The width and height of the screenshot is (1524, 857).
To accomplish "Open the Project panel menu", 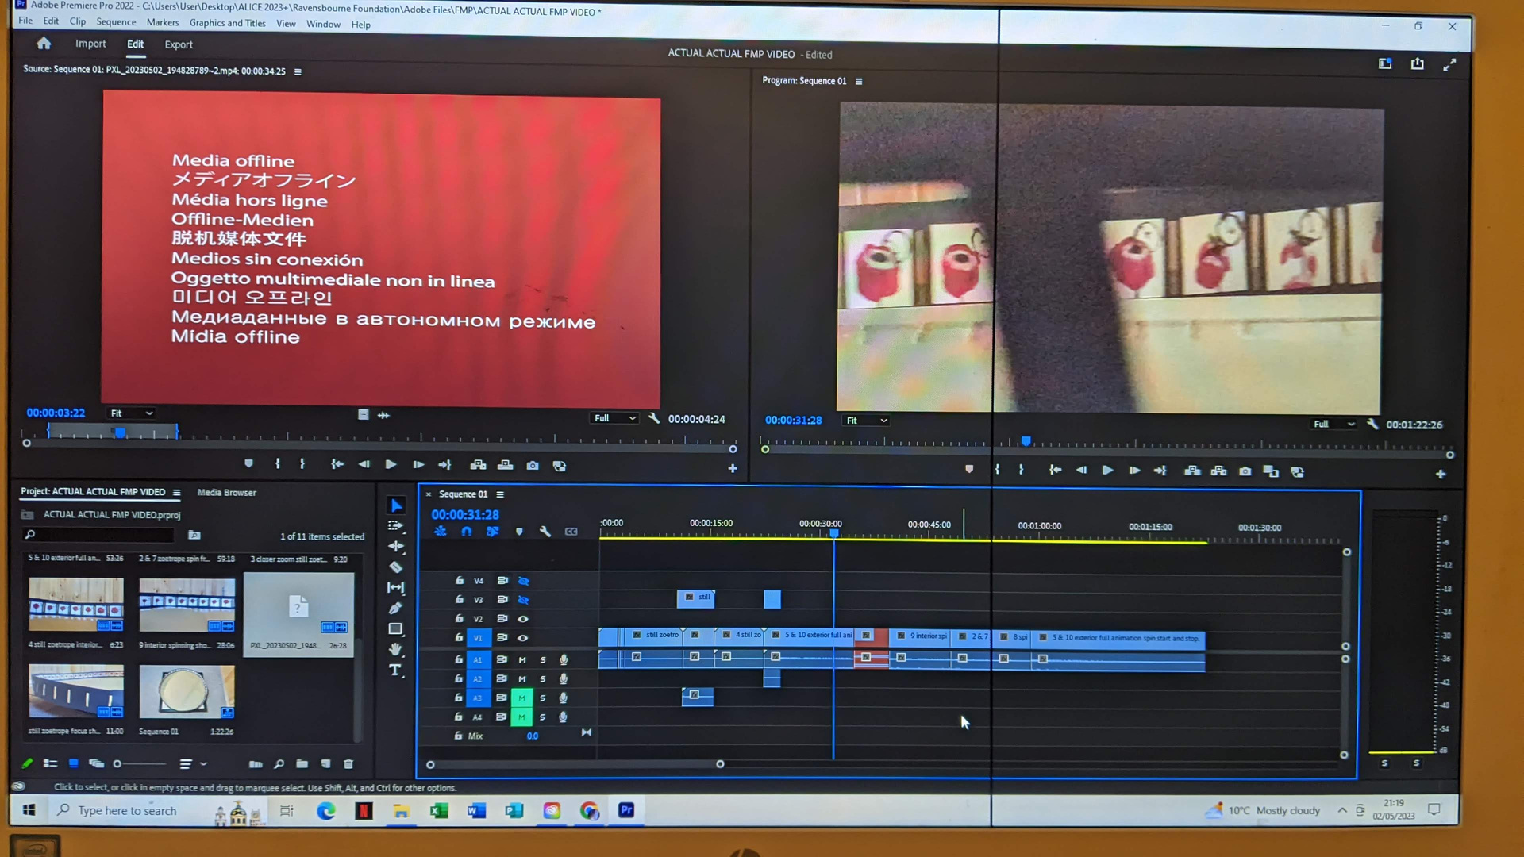I will pos(176,493).
